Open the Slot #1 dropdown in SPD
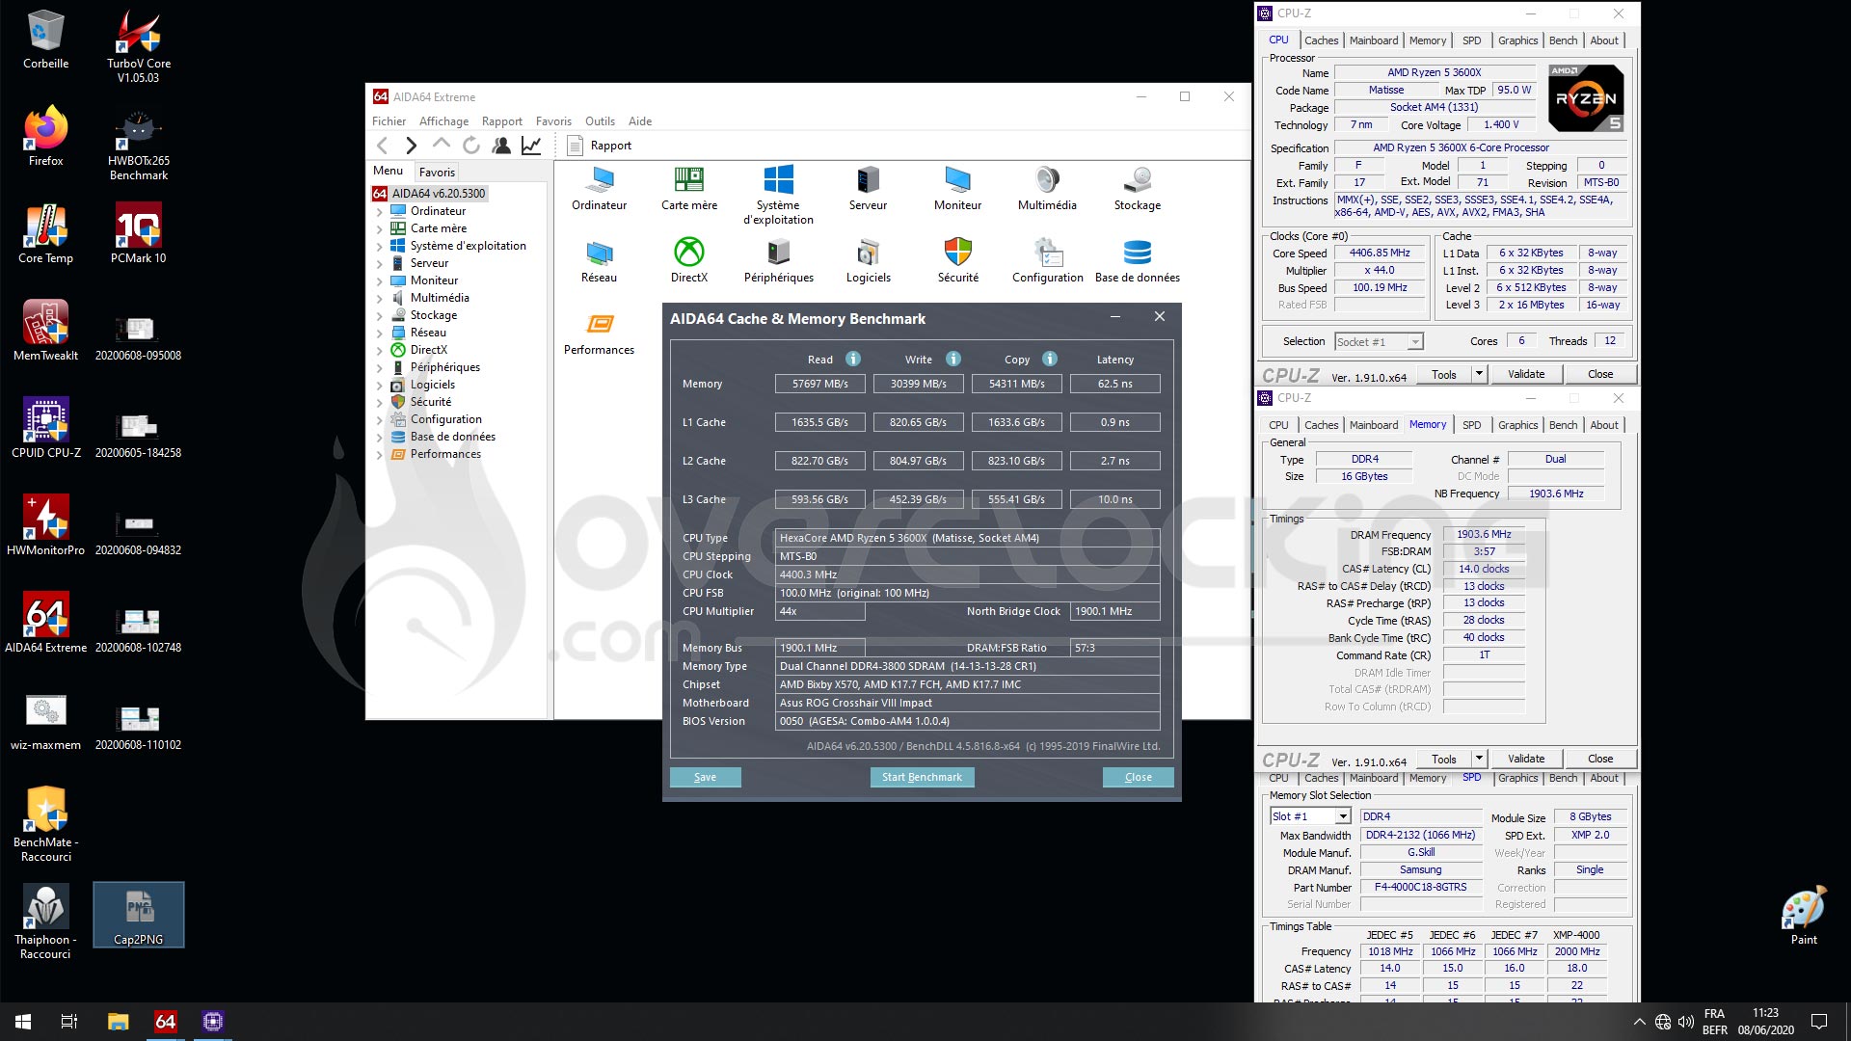The height and width of the screenshot is (1041, 1851). point(1310,816)
